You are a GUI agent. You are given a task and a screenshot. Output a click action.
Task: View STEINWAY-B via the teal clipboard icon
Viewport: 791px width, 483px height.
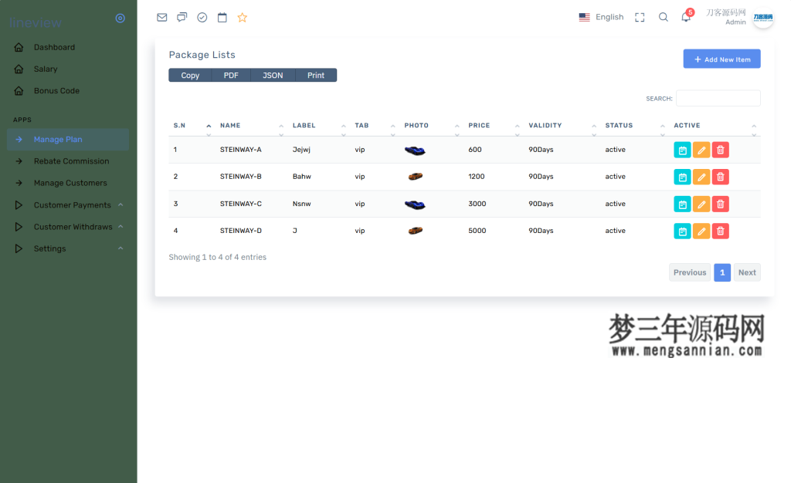682,177
